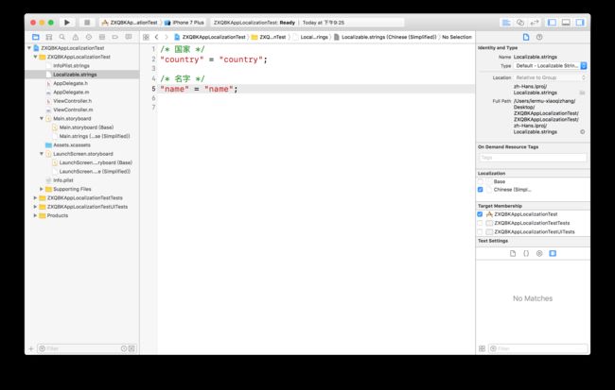Viewport: 615px width, 390px height.
Task: Open the file Type dropdown
Action: click(x=550, y=66)
